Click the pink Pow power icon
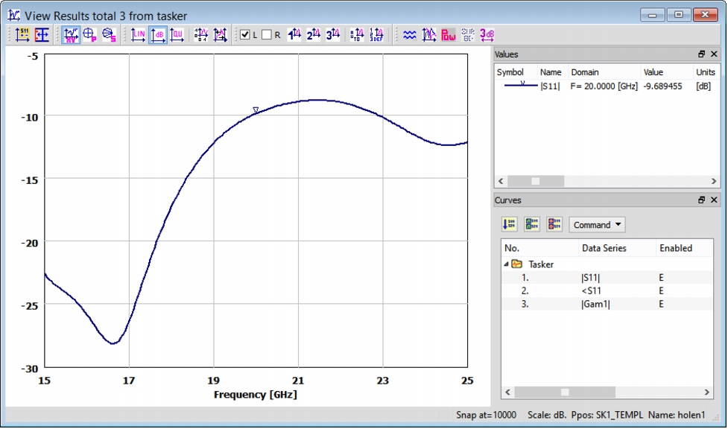This screenshot has width=728, height=429. pos(449,35)
